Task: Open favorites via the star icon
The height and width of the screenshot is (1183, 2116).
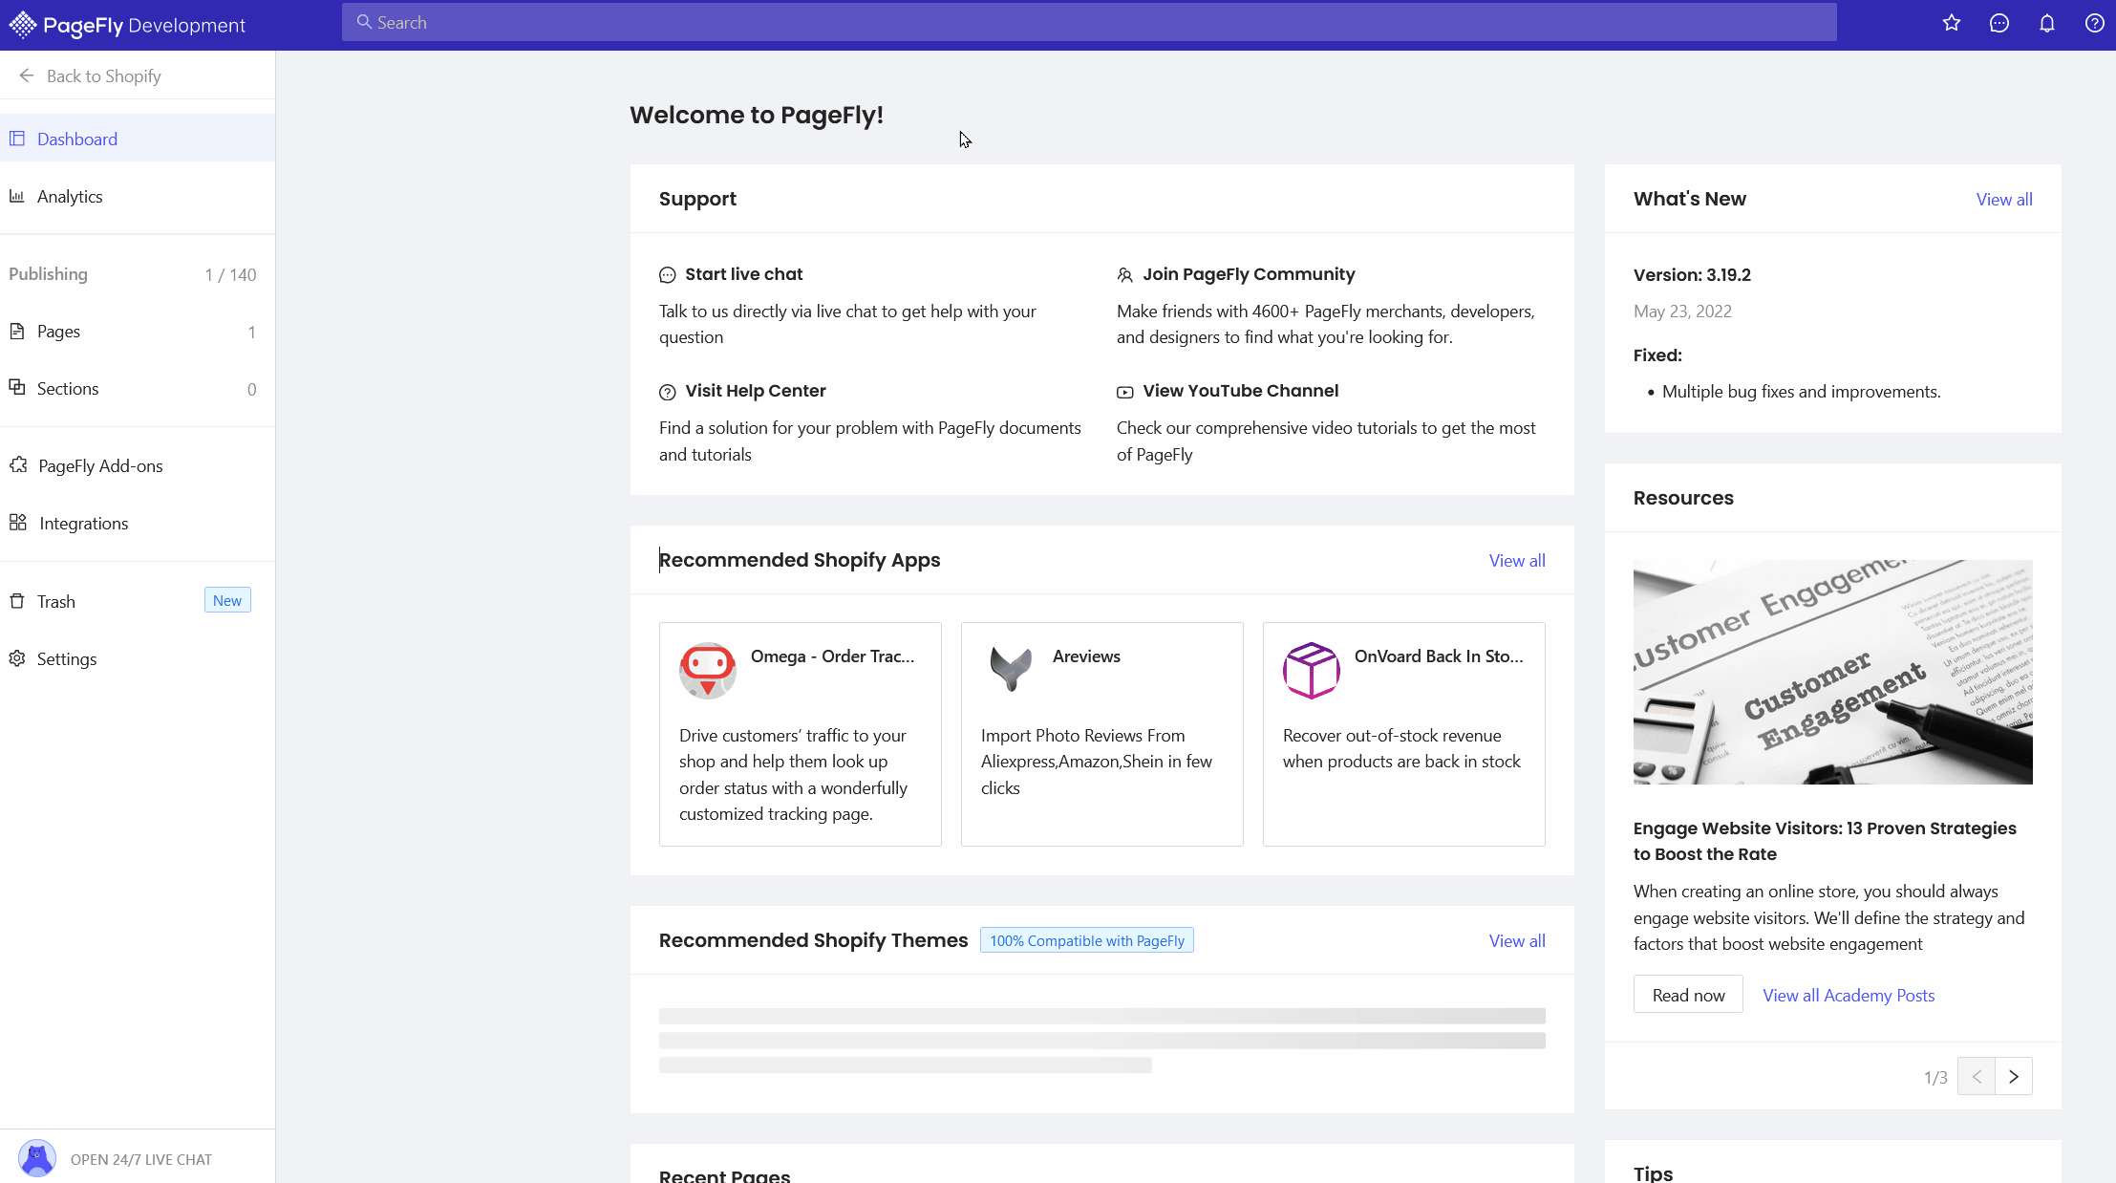Action: point(1951,23)
